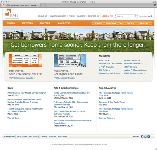Screen dimensions: 157x150
Task: Click the PMI vs FHA costs thumbnail
Action: 25,60
